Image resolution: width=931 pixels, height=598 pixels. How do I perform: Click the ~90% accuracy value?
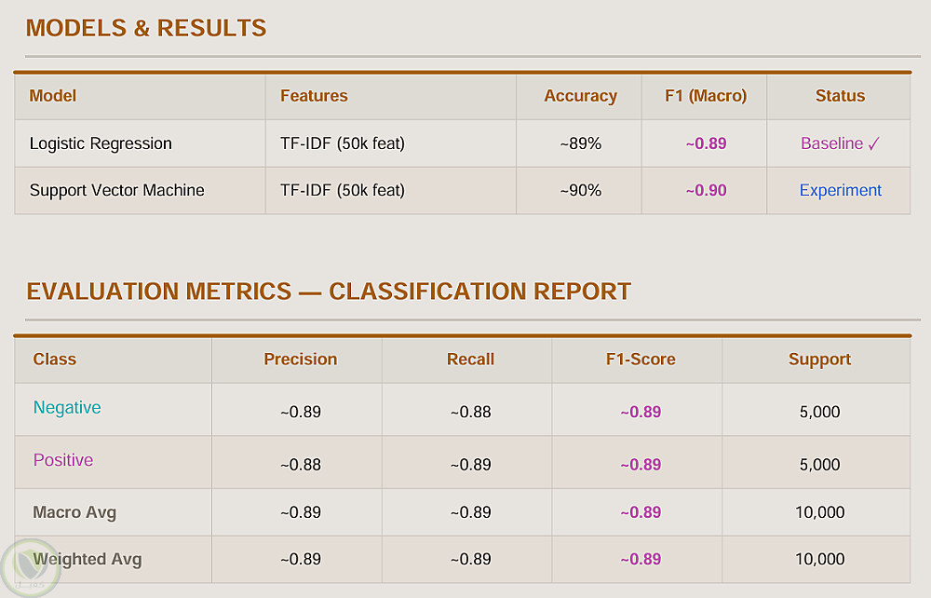coord(580,190)
